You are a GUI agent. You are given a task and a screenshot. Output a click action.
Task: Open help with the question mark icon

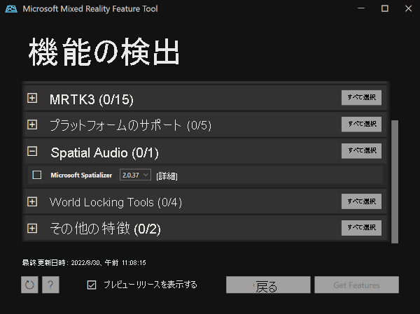[50, 285]
